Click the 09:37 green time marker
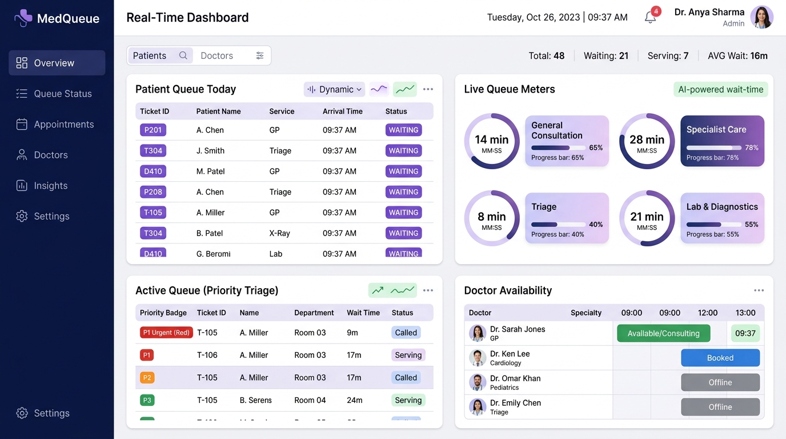Screen dimensions: 786x439 tap(745, 333)
